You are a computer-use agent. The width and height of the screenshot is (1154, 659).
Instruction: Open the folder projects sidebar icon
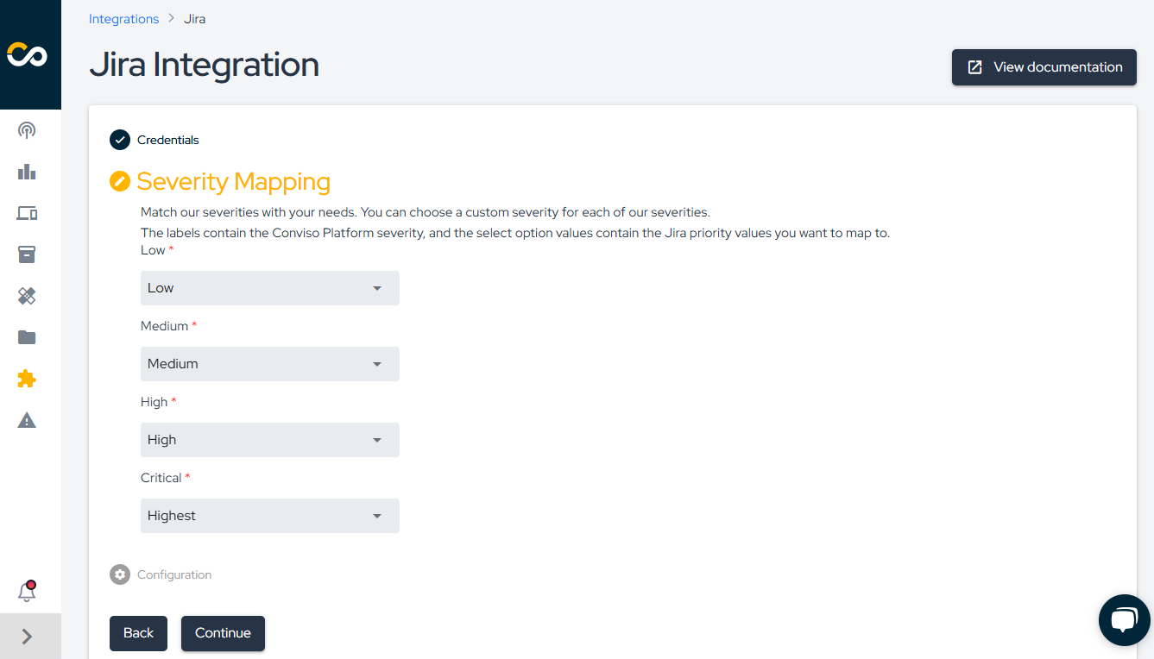(x=27, y=337)
